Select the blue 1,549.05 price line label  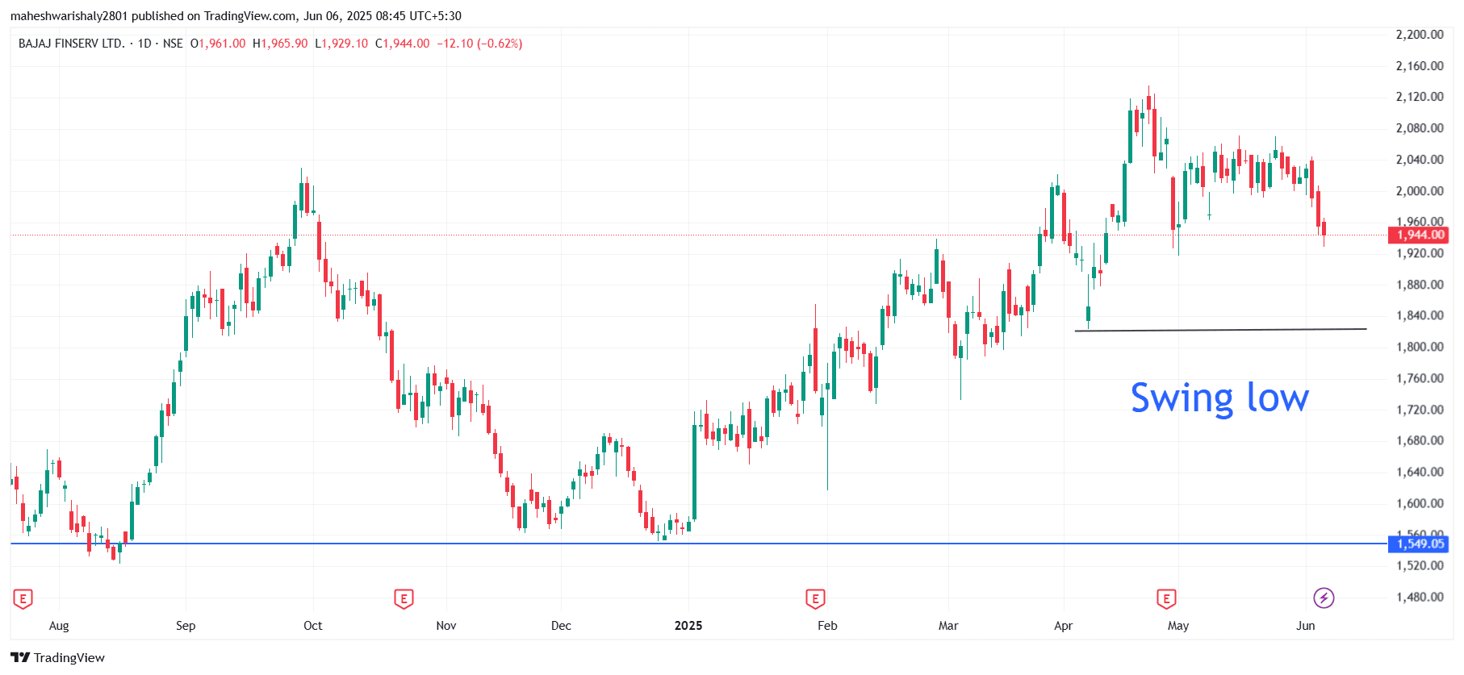tap(1418, 544)
